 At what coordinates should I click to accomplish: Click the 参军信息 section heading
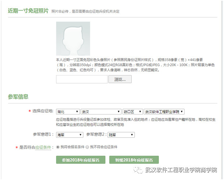[18, 97]
